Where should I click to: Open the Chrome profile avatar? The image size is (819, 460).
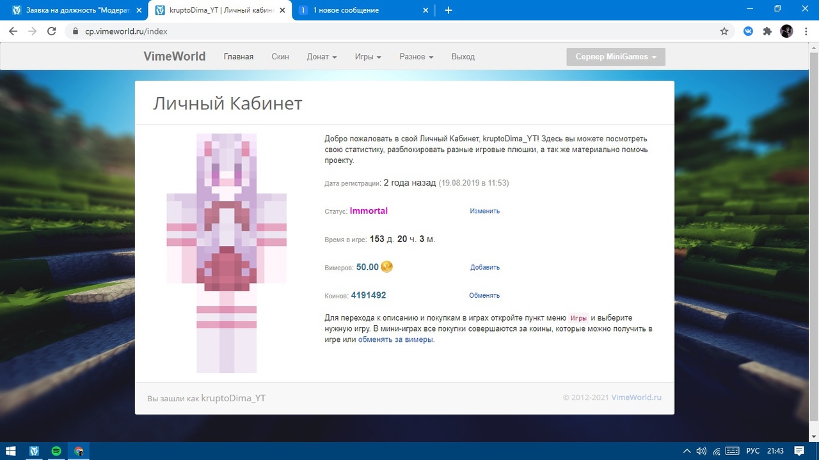coord(786,31)
